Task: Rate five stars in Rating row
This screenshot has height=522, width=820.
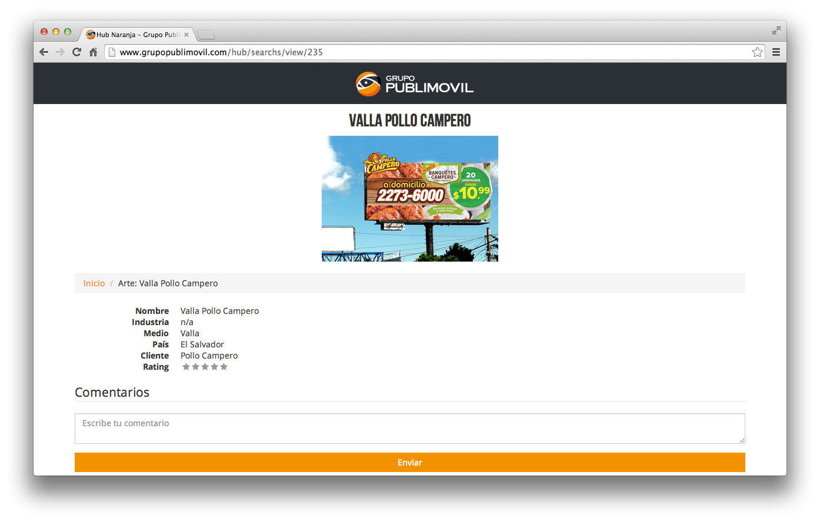Action: 224,367
